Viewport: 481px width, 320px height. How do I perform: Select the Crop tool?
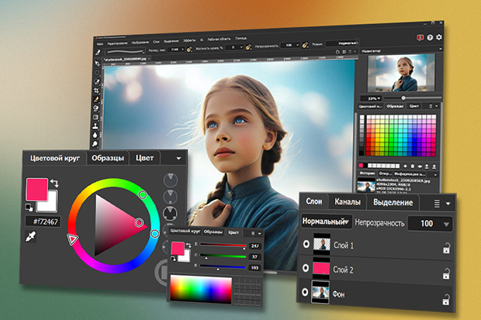[x=97, y=91]
